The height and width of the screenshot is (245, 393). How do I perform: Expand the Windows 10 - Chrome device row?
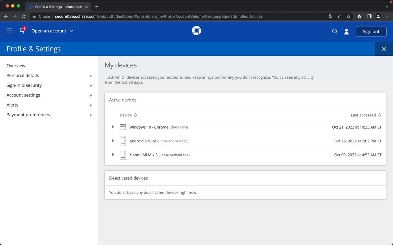click(x=113, y=127)
